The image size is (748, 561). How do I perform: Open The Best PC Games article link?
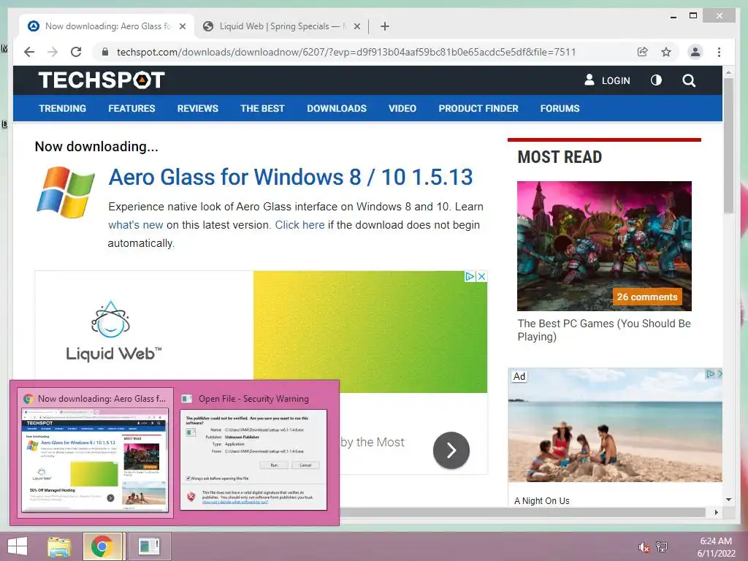pyautogui.click(x=604, y=330)
